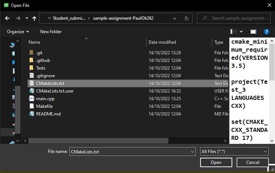Viewport: 275px width, 173px height.
Task: Click project(Test_3 preview text
Action: tap(249, 86)
